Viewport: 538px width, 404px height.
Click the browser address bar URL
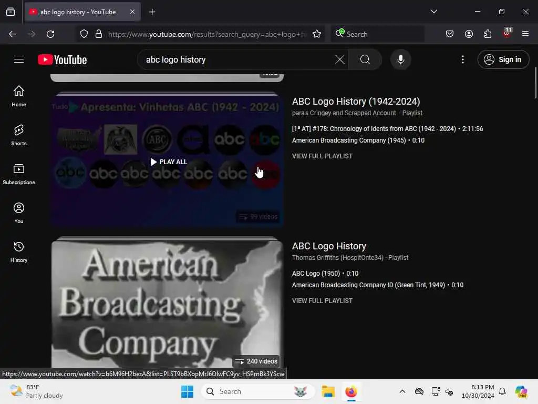207,34
